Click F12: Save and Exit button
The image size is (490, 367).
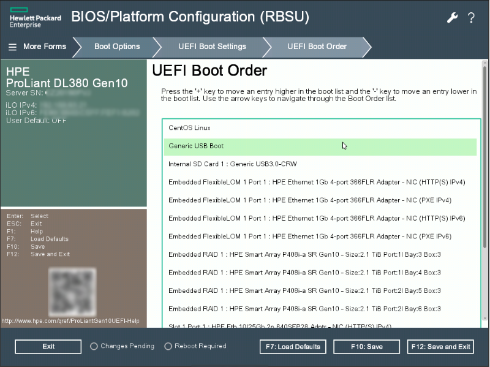click(440, 347)
